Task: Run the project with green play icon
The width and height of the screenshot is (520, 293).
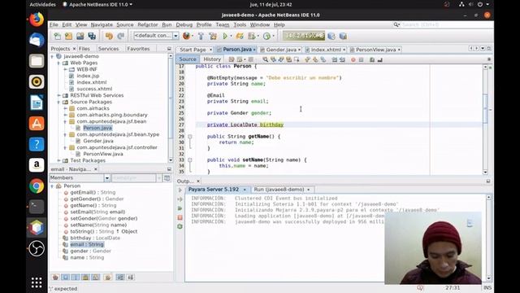Action: [x=225, y=36]
